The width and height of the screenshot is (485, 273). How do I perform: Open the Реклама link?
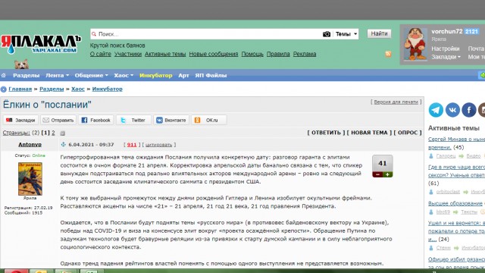click(305, 54)
